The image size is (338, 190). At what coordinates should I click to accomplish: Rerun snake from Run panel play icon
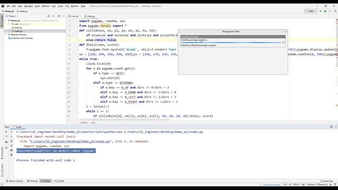pyautogui.click(x=6, y=132)
